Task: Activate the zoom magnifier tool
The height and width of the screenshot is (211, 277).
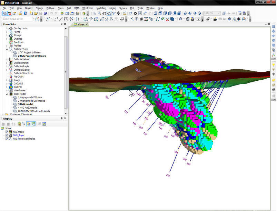Action: (99, 13)
